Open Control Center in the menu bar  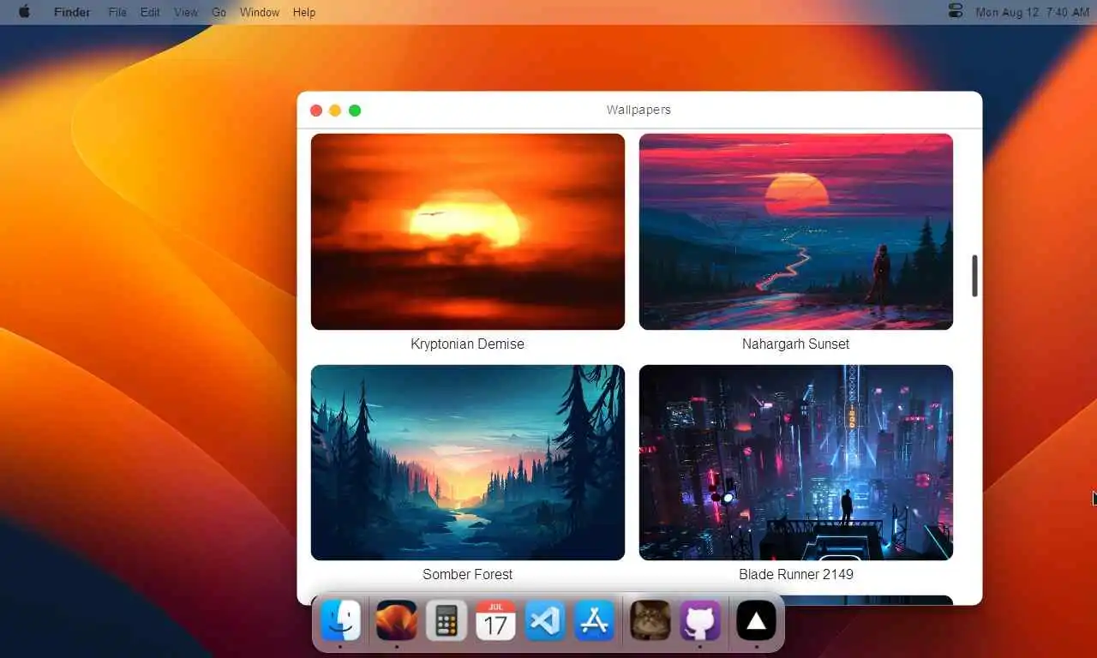point(956,12)
